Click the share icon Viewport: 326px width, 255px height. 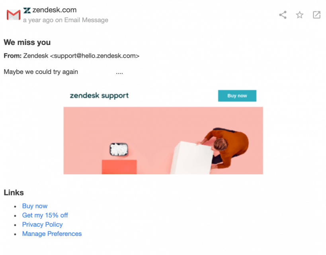(x=283, y=15)
